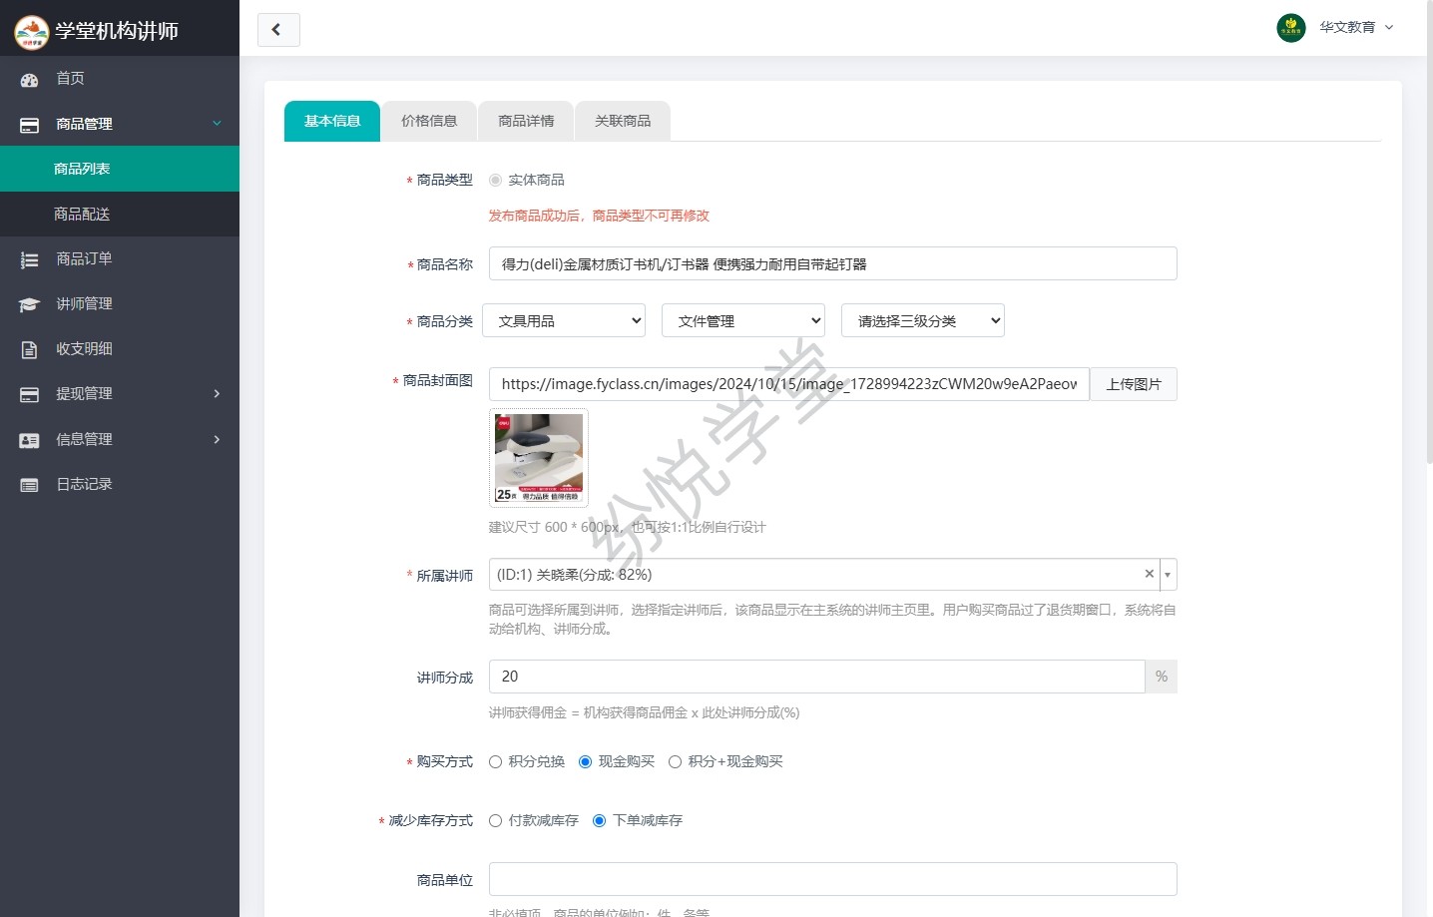Open 商品配送 in the sidebar

click(x=82, y=215)
